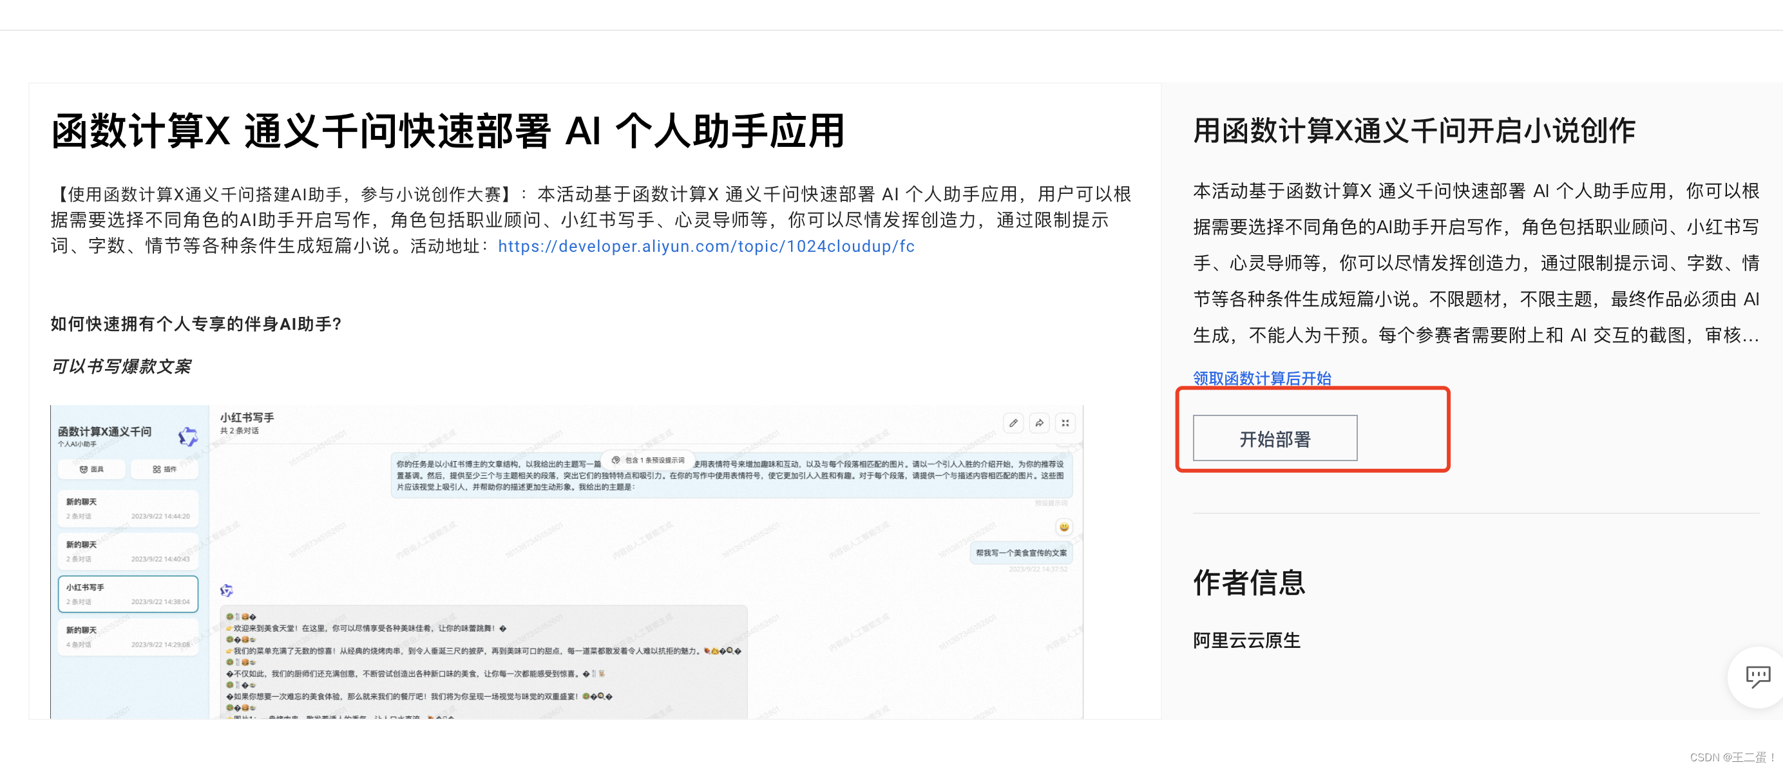Select the 新的聊天 entry dated 14:44:20
The width and height of the screenshot is (1783, 769).
point(128,509)
